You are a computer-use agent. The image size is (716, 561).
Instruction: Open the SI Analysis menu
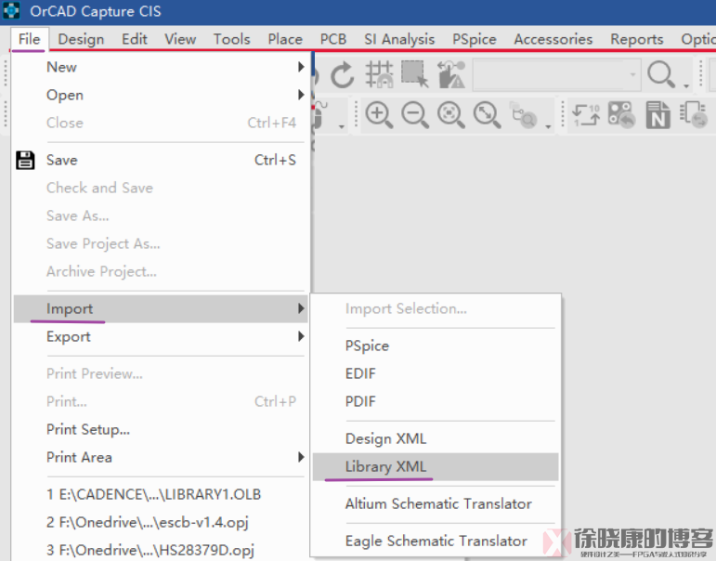point(399,39)
